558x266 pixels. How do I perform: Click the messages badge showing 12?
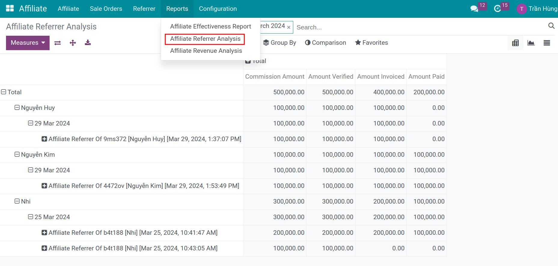pyautogui.click(x=482, y=5)
